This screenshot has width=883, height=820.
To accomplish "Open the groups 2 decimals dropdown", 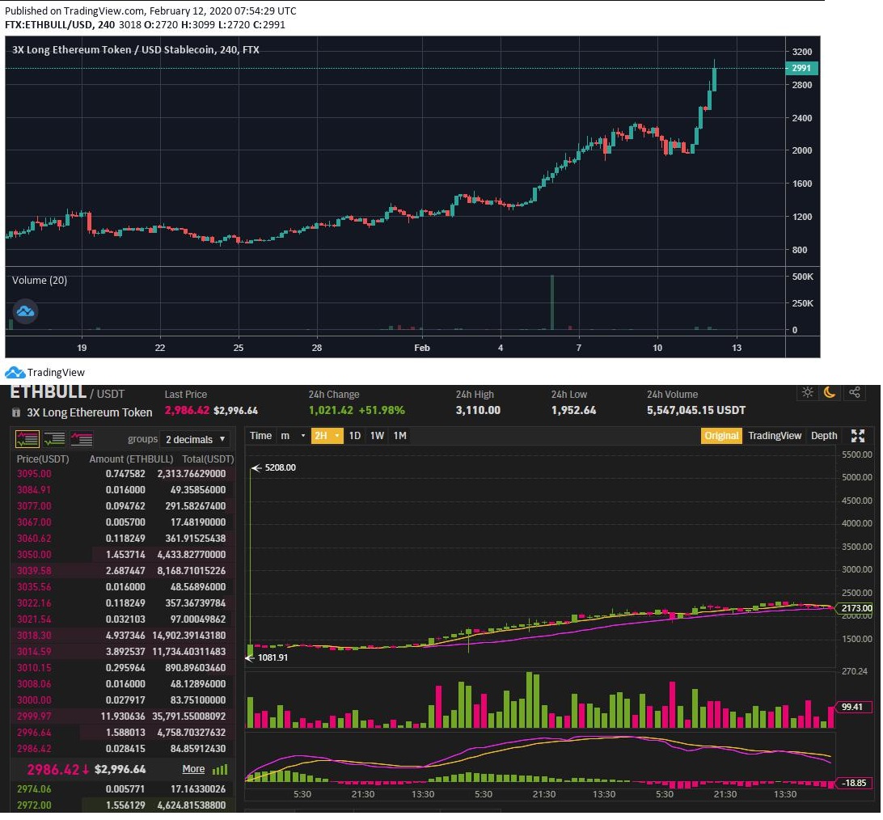I will [x=195, y=439].
